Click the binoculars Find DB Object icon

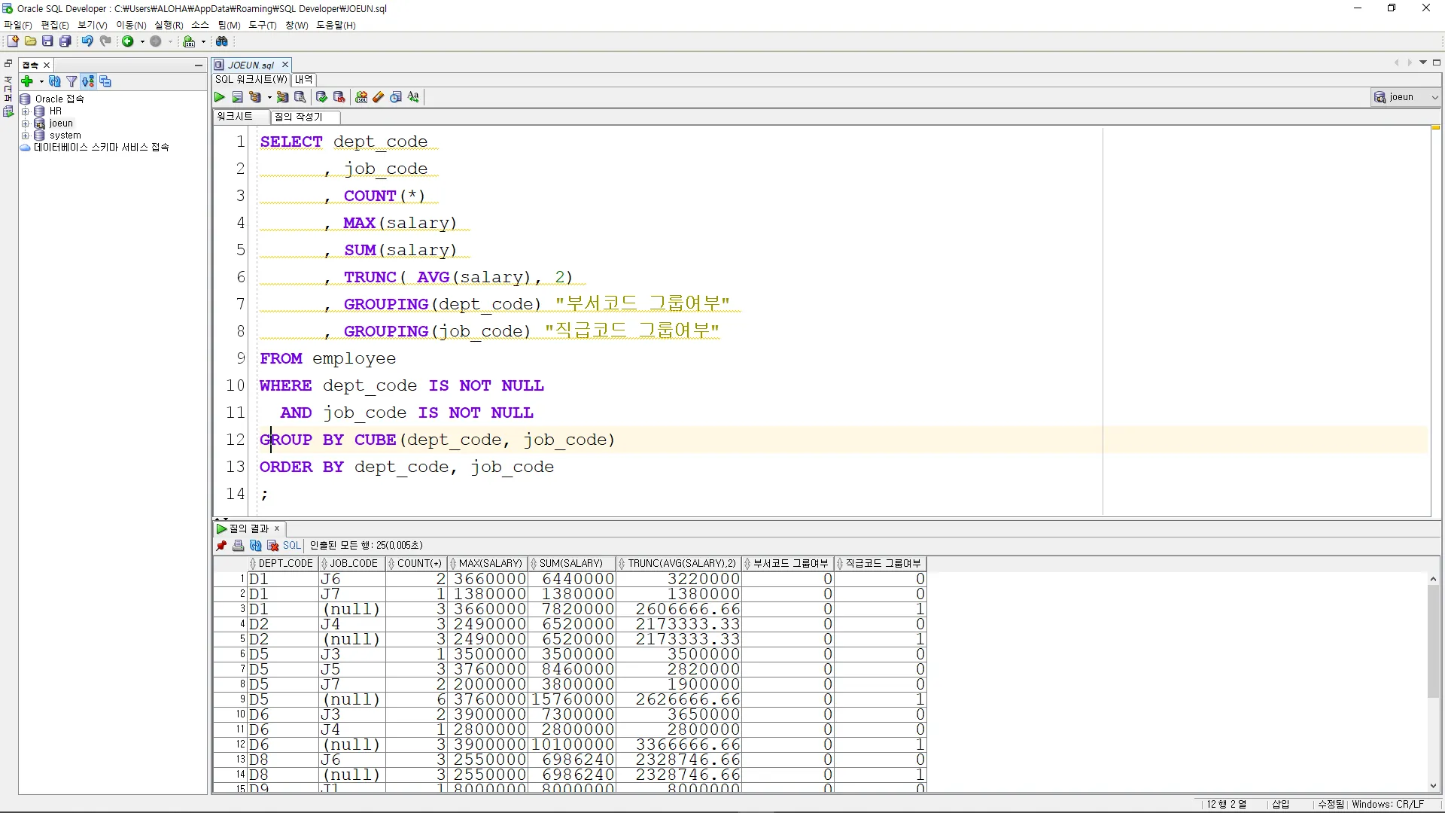click(222, 41)
